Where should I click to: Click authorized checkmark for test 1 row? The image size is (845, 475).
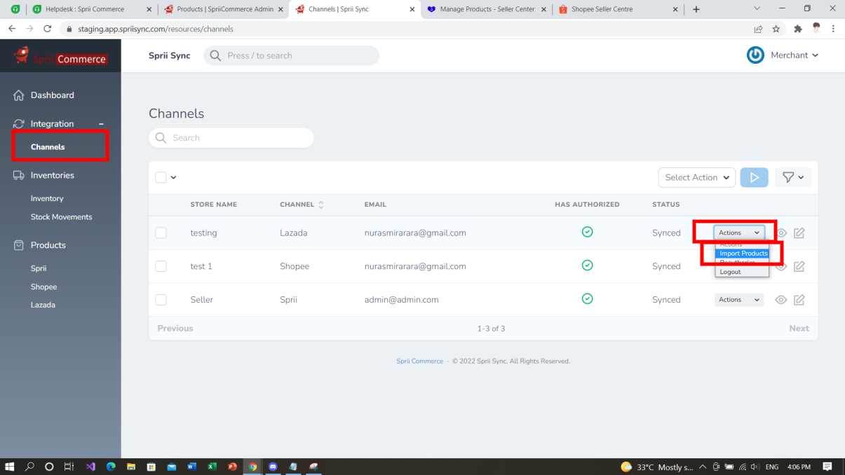[588, 266]
